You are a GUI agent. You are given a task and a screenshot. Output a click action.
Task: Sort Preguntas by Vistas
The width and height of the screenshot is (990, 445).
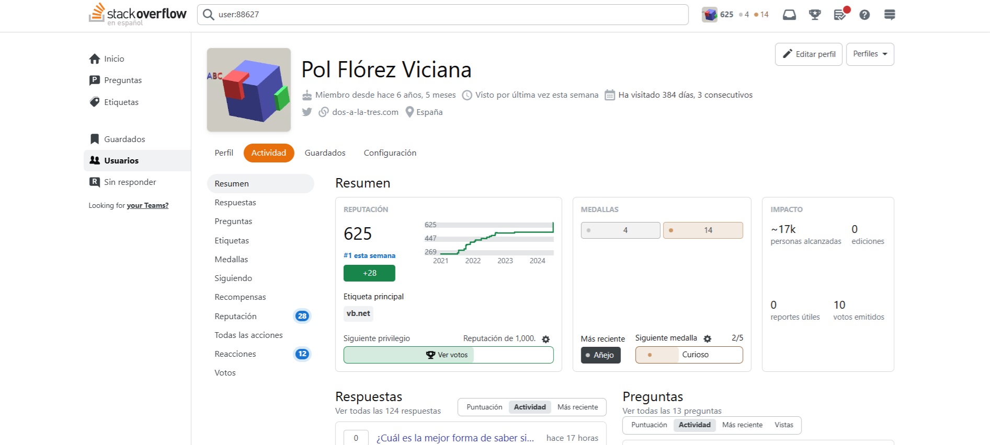[x=783, y=425]
